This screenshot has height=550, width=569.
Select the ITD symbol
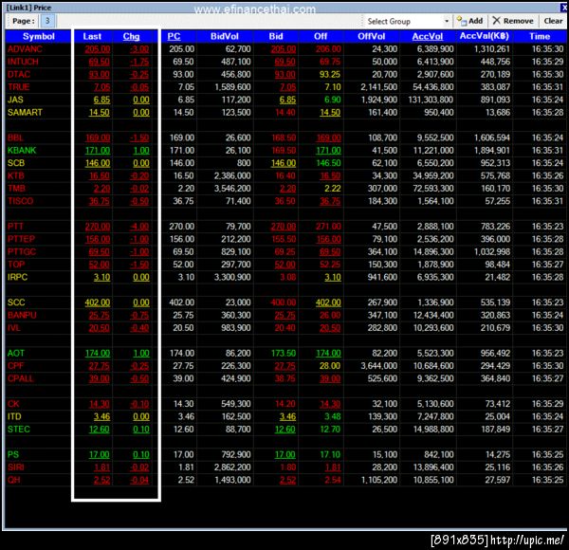tap(14, 416)
